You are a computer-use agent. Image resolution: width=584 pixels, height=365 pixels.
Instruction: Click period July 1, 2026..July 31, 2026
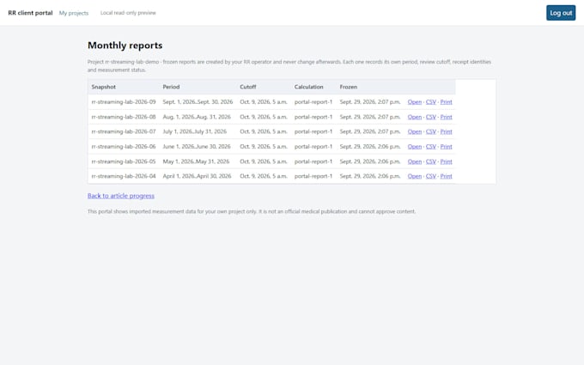click(x=194, y=131)
